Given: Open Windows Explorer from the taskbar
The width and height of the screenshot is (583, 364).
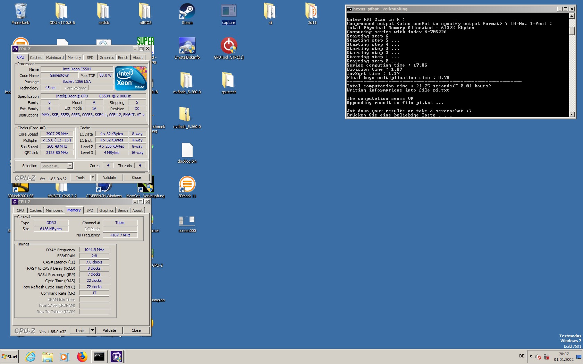Looking at the screenshot, I should coord(48,356).
